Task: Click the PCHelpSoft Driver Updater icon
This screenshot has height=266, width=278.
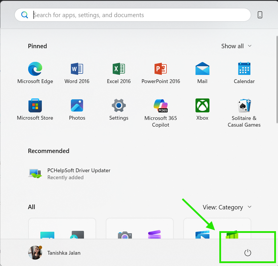Action: (35, 173)
